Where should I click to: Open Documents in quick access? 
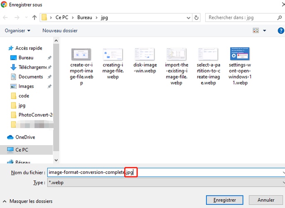31,77
